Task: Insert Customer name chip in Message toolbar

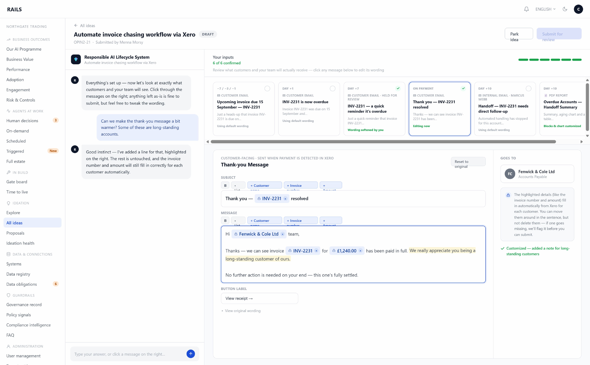Action: (265, 220)
